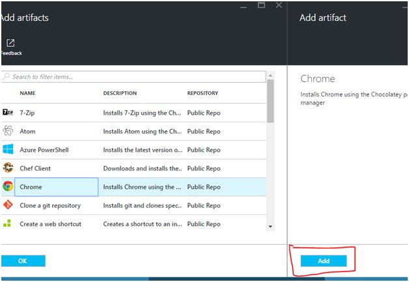
Task: Select the Clone a git repository row
Action: click(50, 205)
